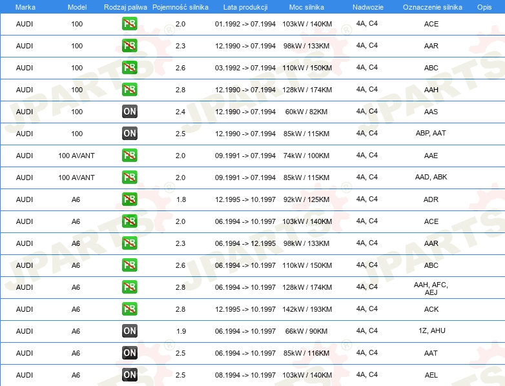Click date range 06.1994 -> 12.1995
The width and height of the screenshot is (505, 386).
(245, 243)
